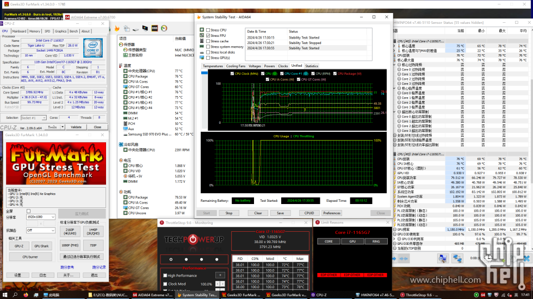Open the monitor diagnostics icon in AIDA64 toolbar
The height and width of the screenshot is (299, 533).
point(145,28)
